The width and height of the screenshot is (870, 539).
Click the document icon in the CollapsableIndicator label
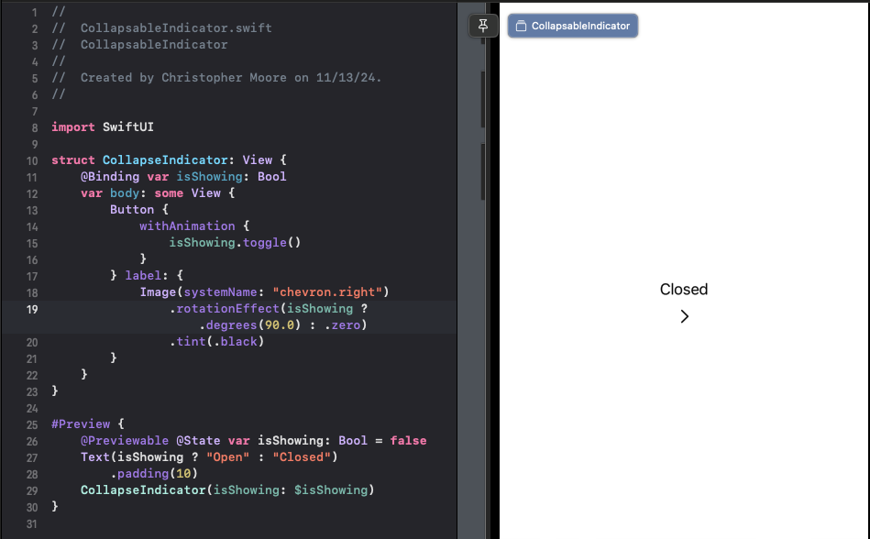click(x=521, y=26)
